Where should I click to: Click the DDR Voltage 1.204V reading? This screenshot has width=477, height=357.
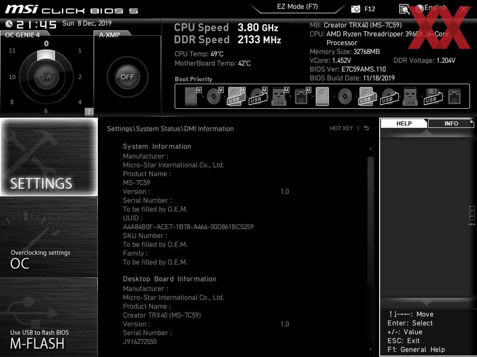point(424,60)
